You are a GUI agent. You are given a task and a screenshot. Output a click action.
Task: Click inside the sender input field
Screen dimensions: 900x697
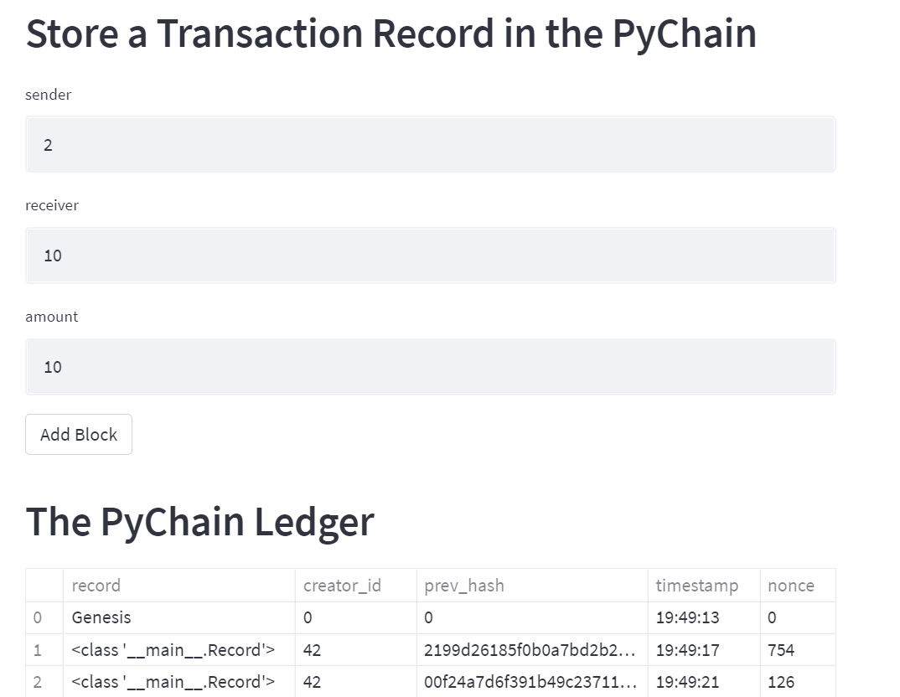pyautogui.click(x=430, y=144)
